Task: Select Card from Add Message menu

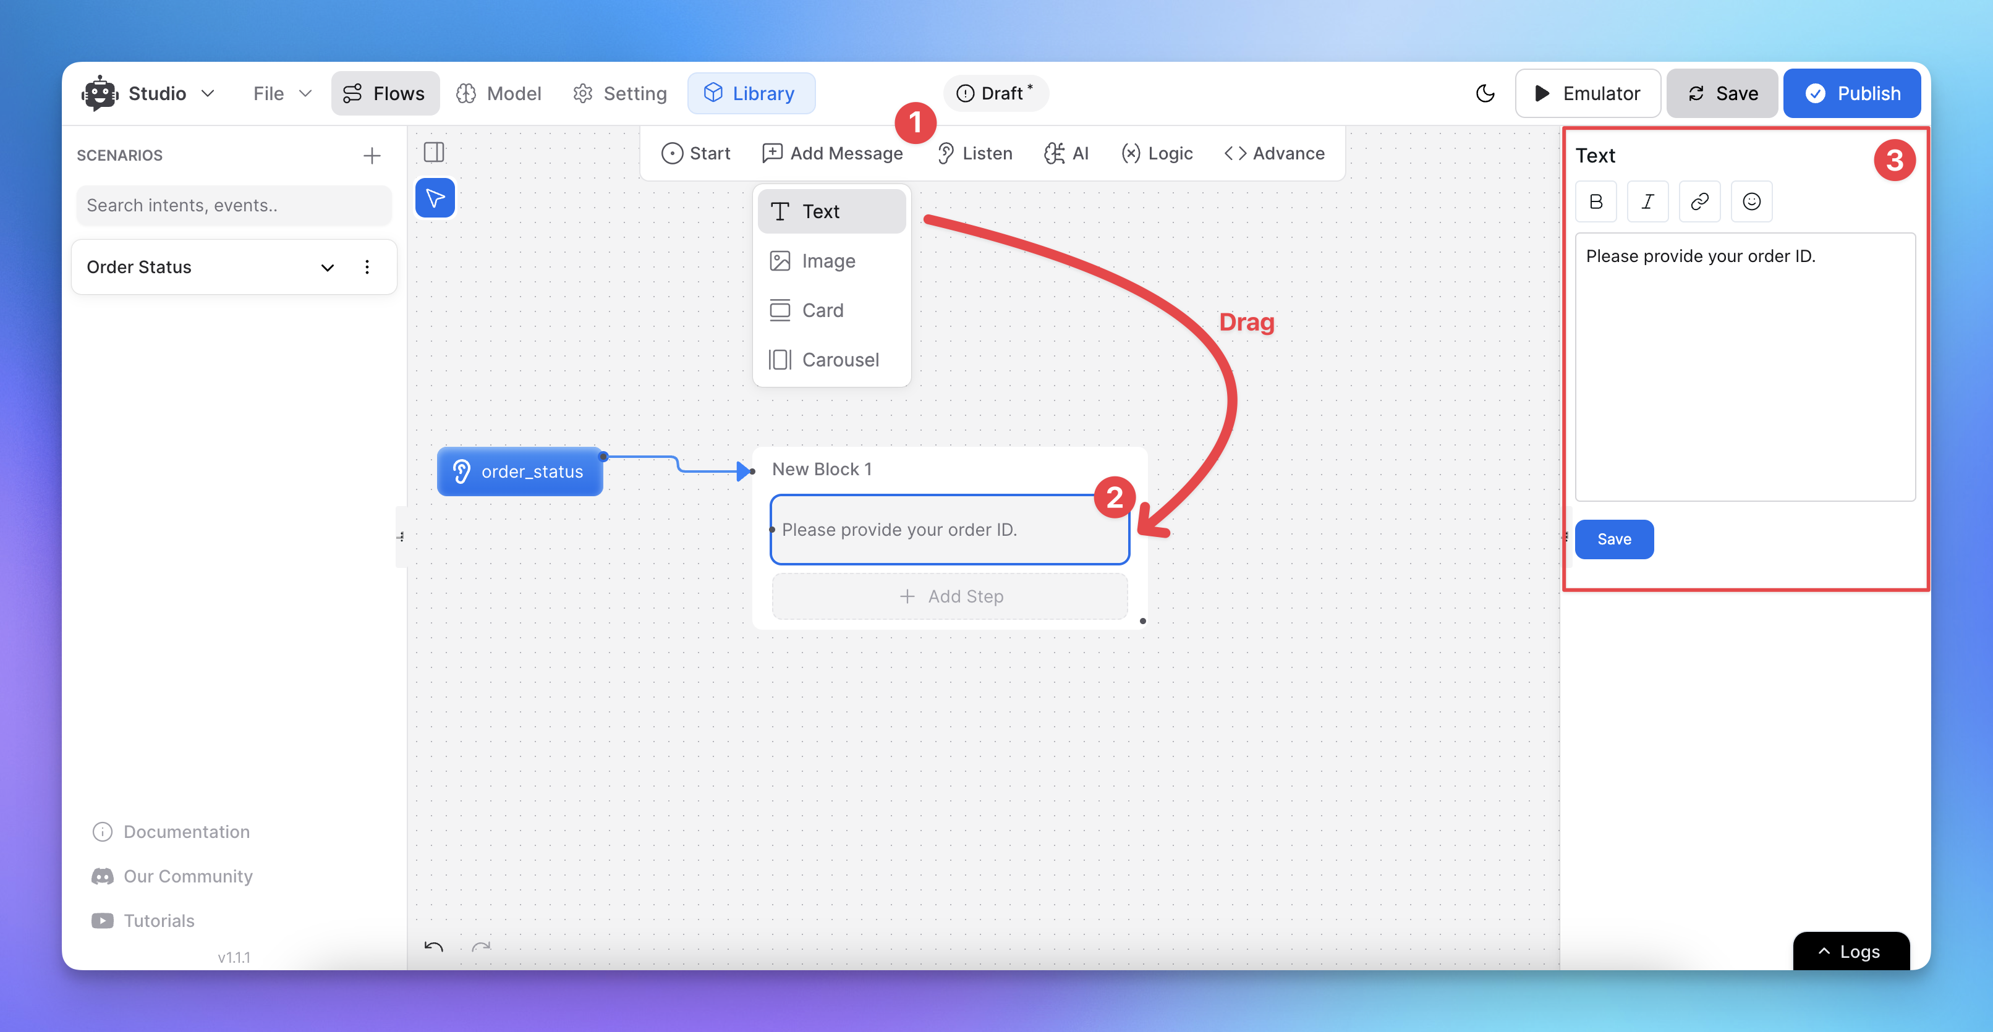Action: click(x=831, y=311)
